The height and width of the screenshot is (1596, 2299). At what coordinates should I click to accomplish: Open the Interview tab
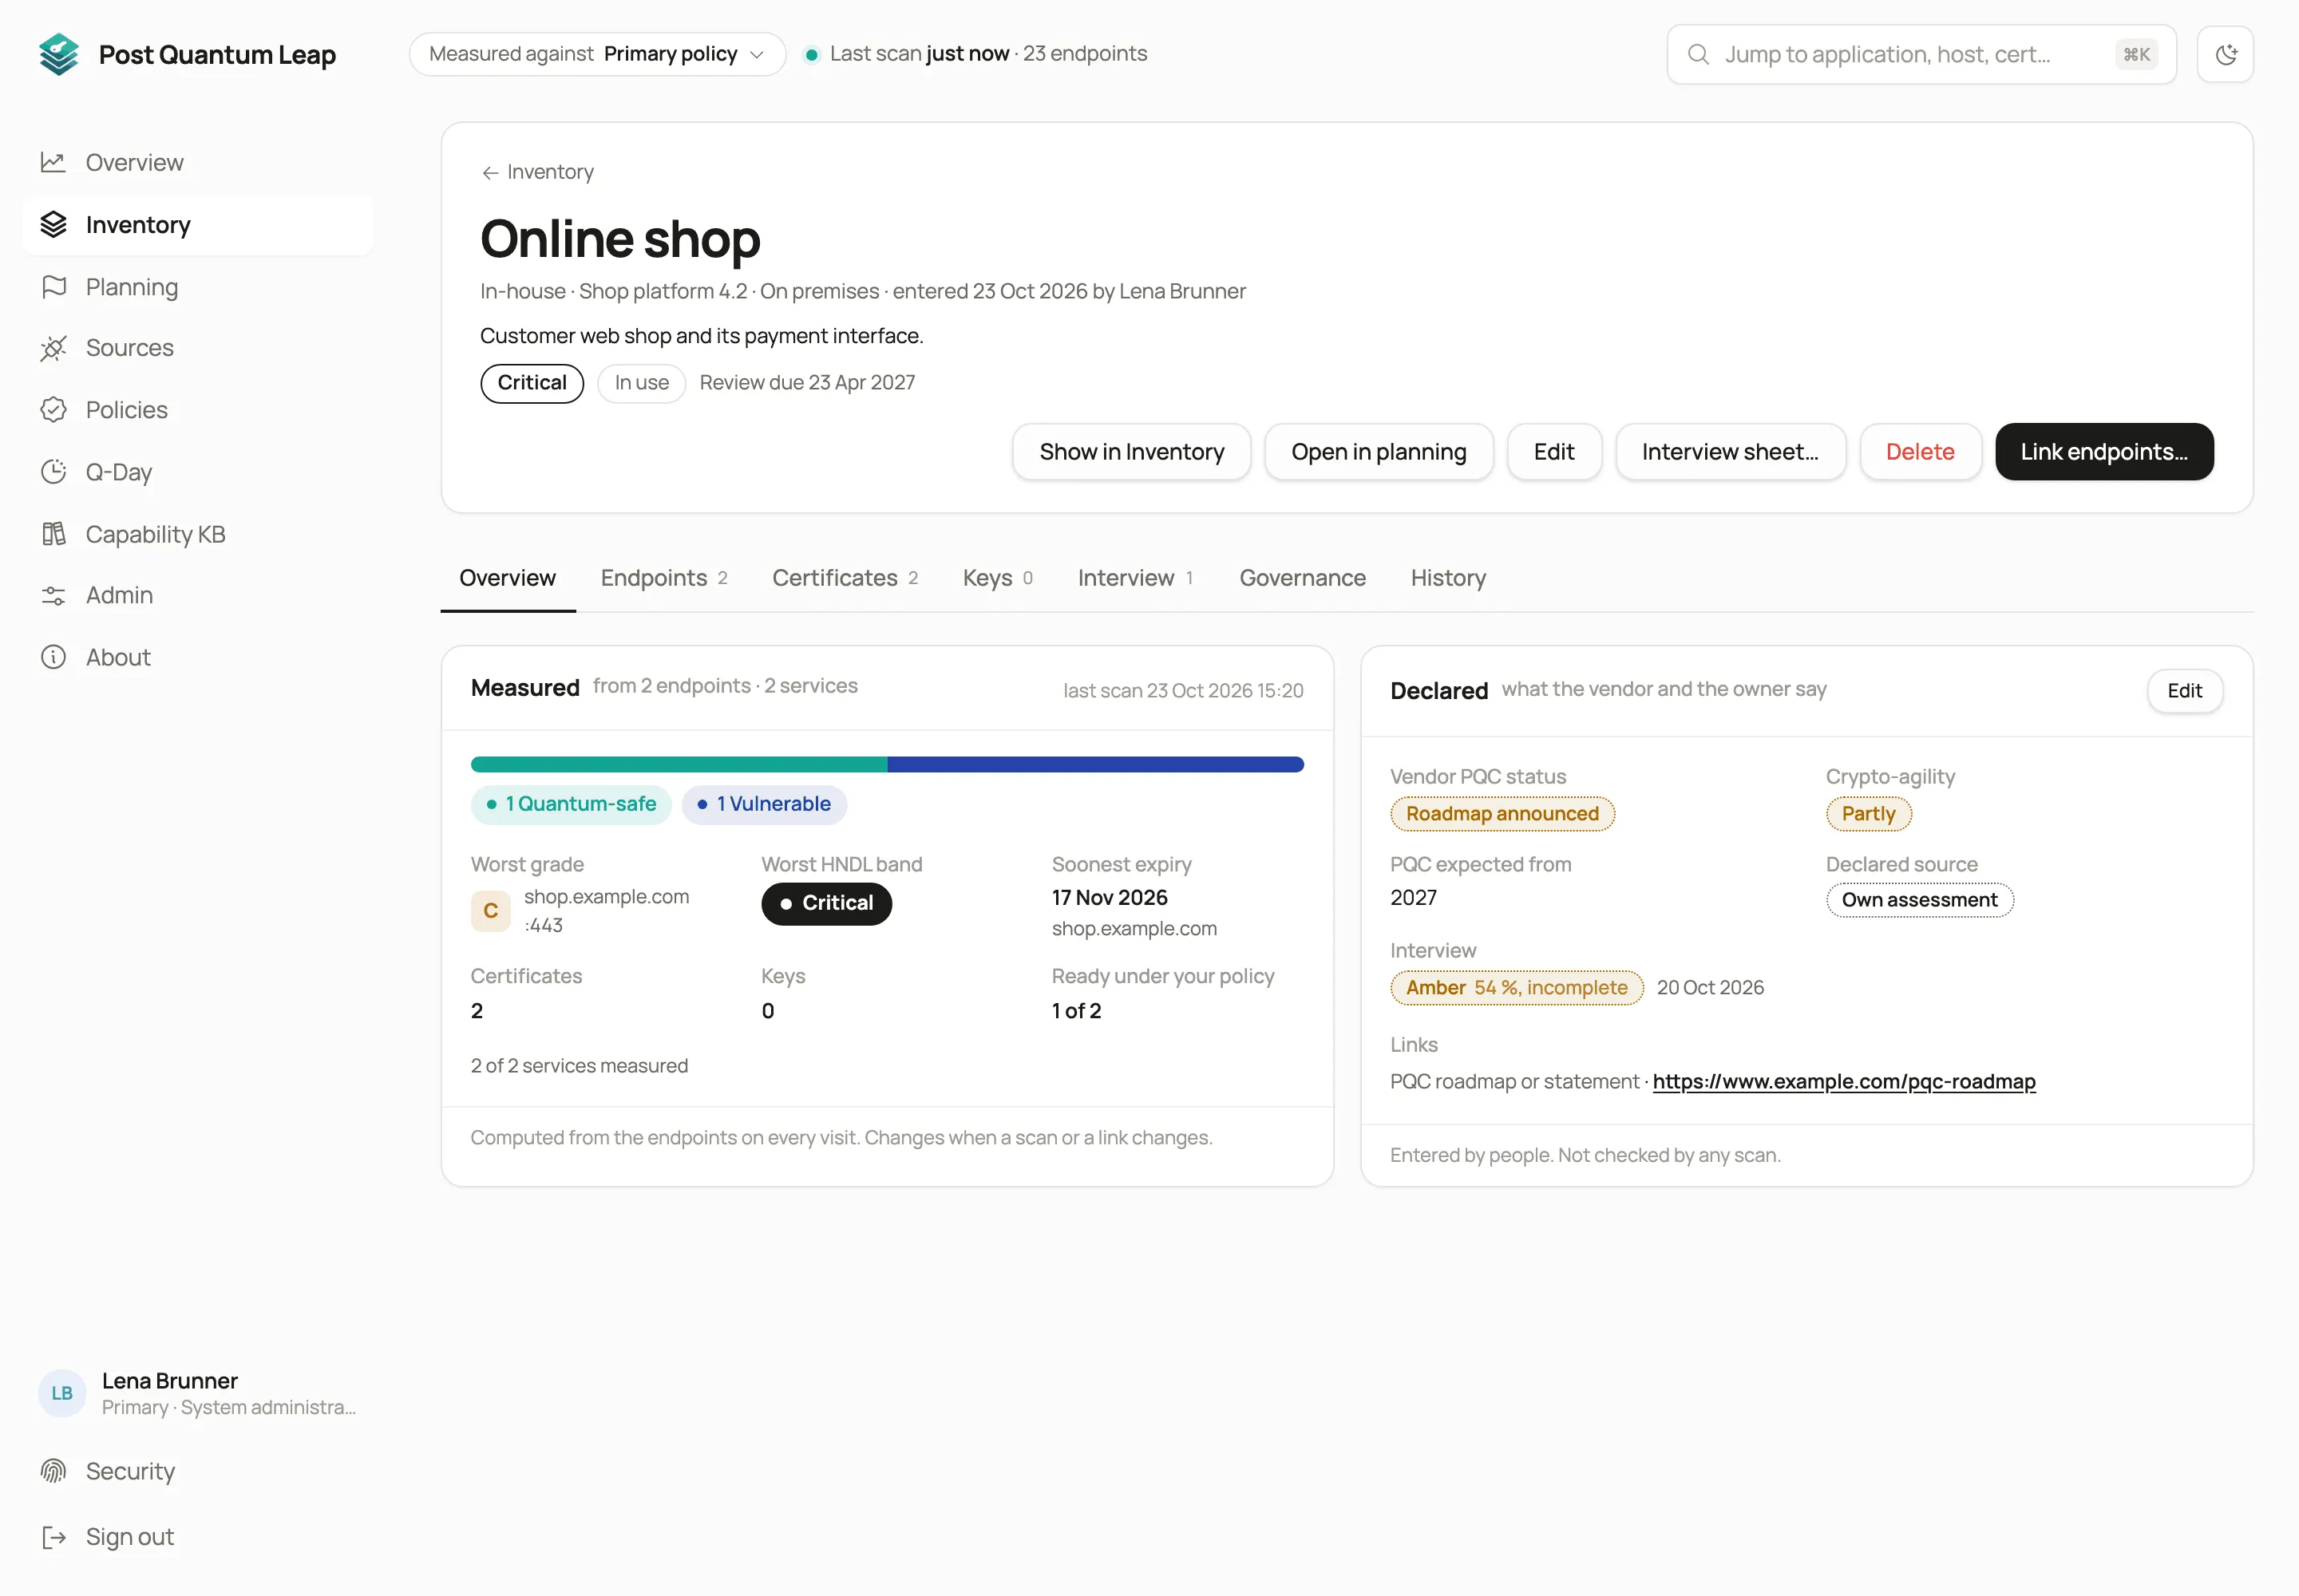[x=1135, y=578]
